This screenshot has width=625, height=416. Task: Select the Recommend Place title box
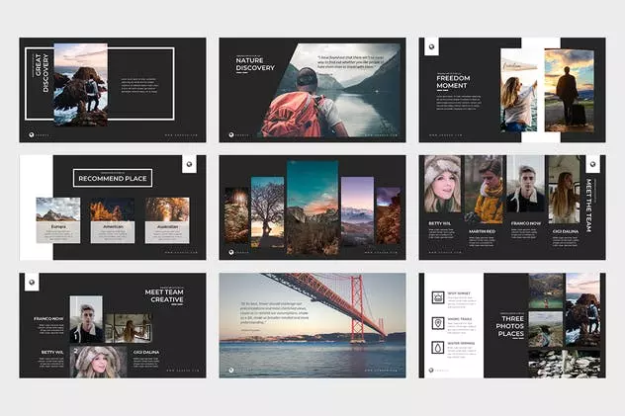113,178
